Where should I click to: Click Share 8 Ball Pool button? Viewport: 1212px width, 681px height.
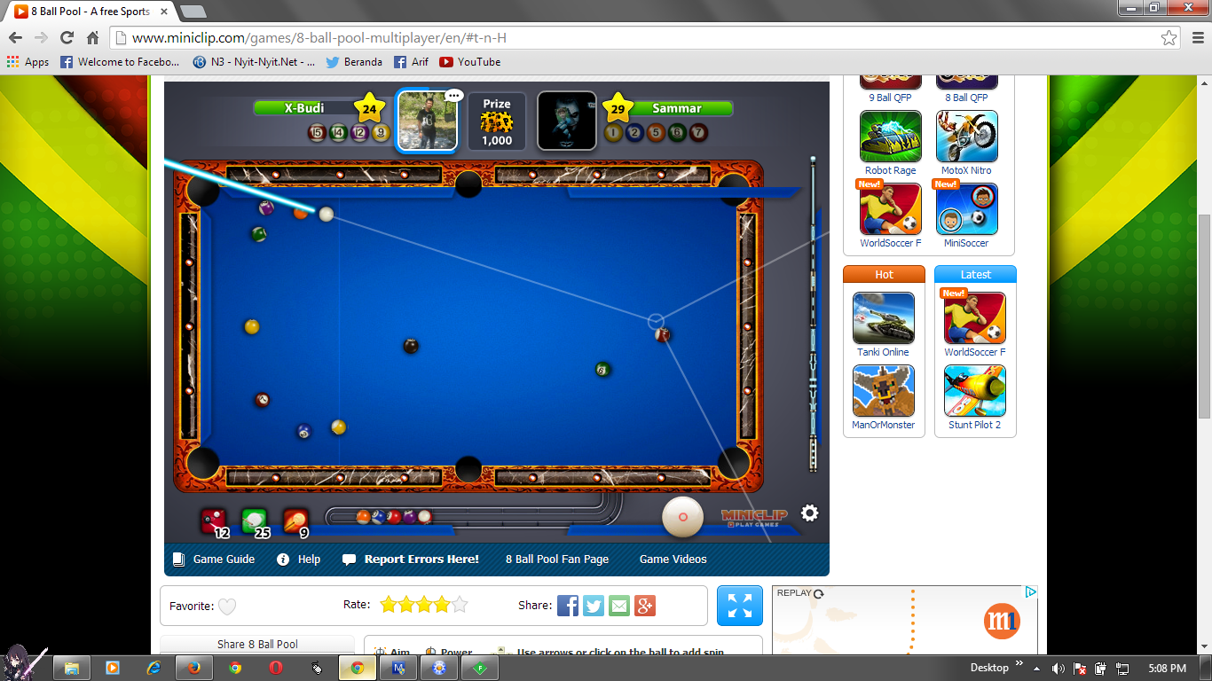(x=257, y=645)
